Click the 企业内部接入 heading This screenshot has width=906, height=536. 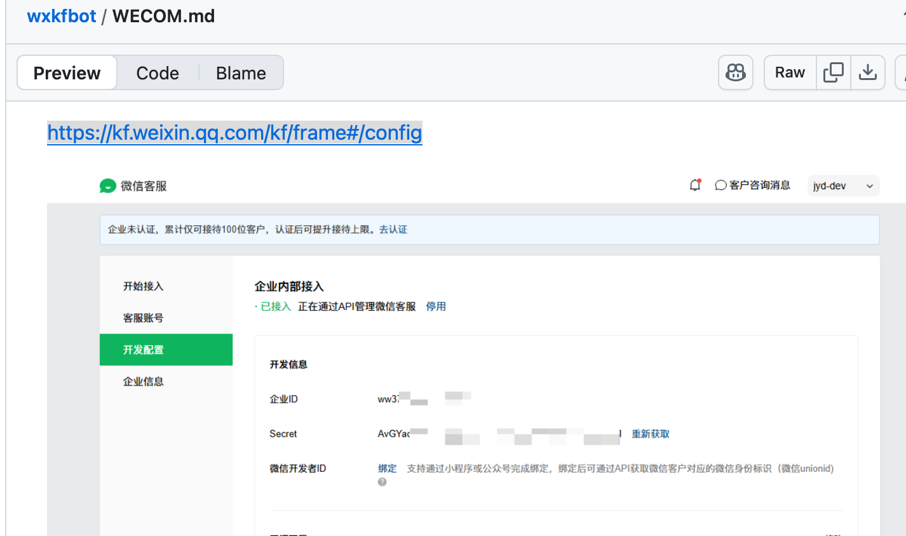pyautogui.click(x=289, y=286)
